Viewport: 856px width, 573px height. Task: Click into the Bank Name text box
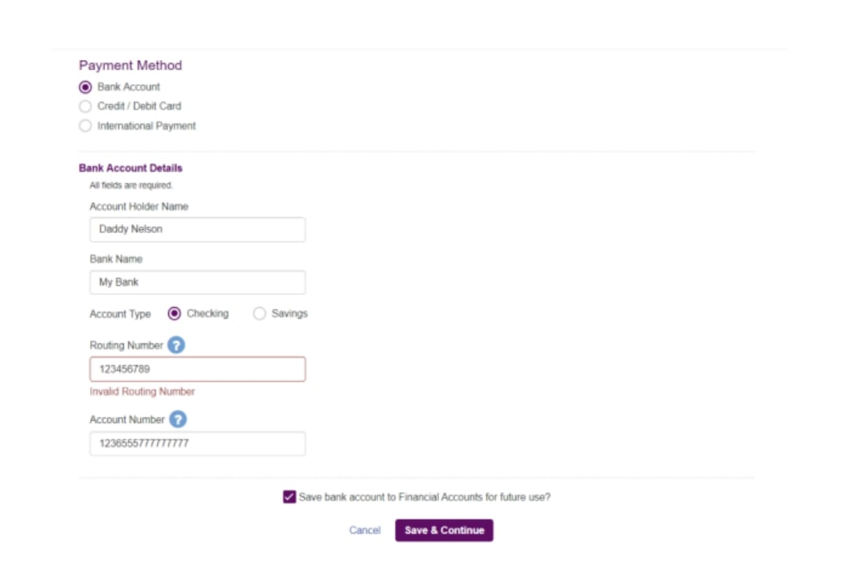pyautogui.click(x=197, y=283)
